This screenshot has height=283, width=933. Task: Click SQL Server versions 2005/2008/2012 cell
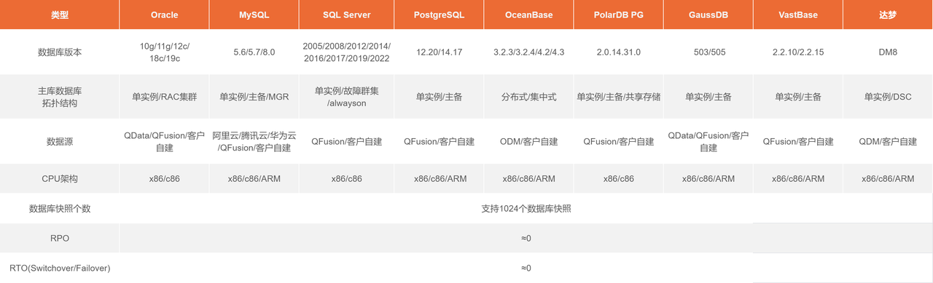pos(347,52)
